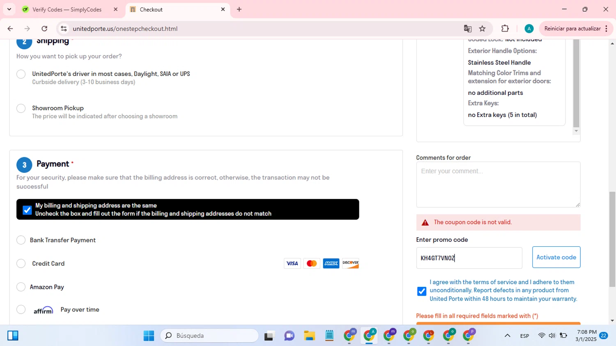Reload the checkout page
The image size is (616, 346).
[44, 29]
